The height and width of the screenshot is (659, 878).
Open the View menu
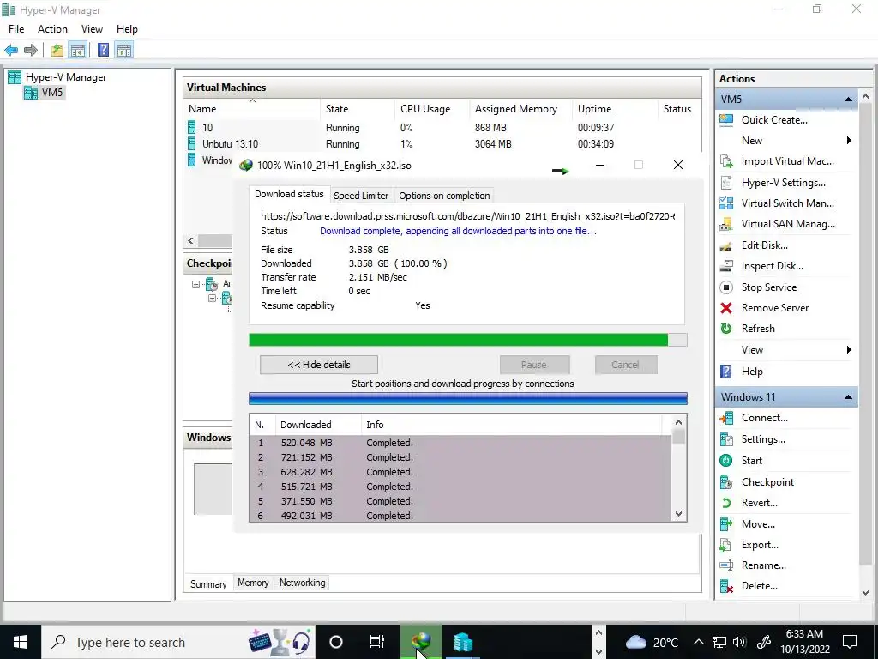92,29
